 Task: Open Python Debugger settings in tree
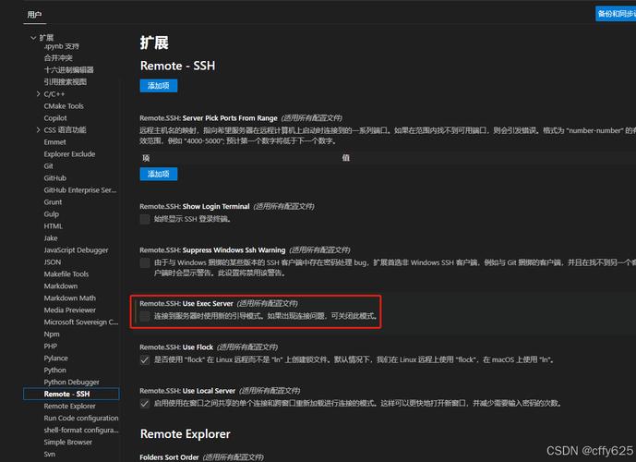[71, 382]
